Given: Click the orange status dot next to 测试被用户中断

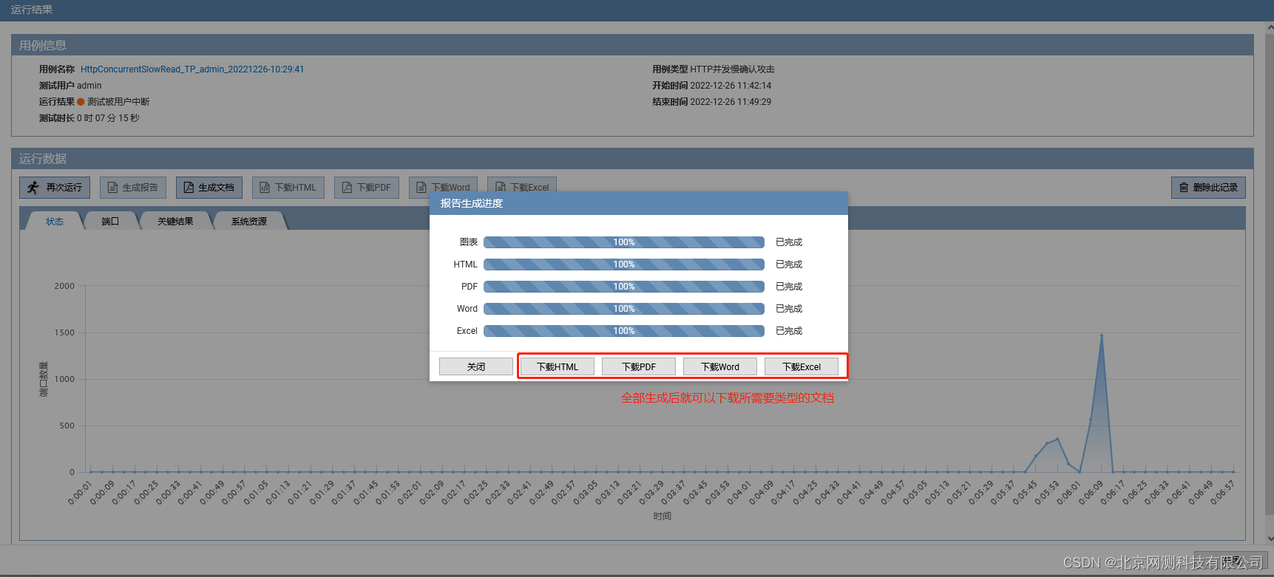Looking at the screenshot, I should point(81,102).
